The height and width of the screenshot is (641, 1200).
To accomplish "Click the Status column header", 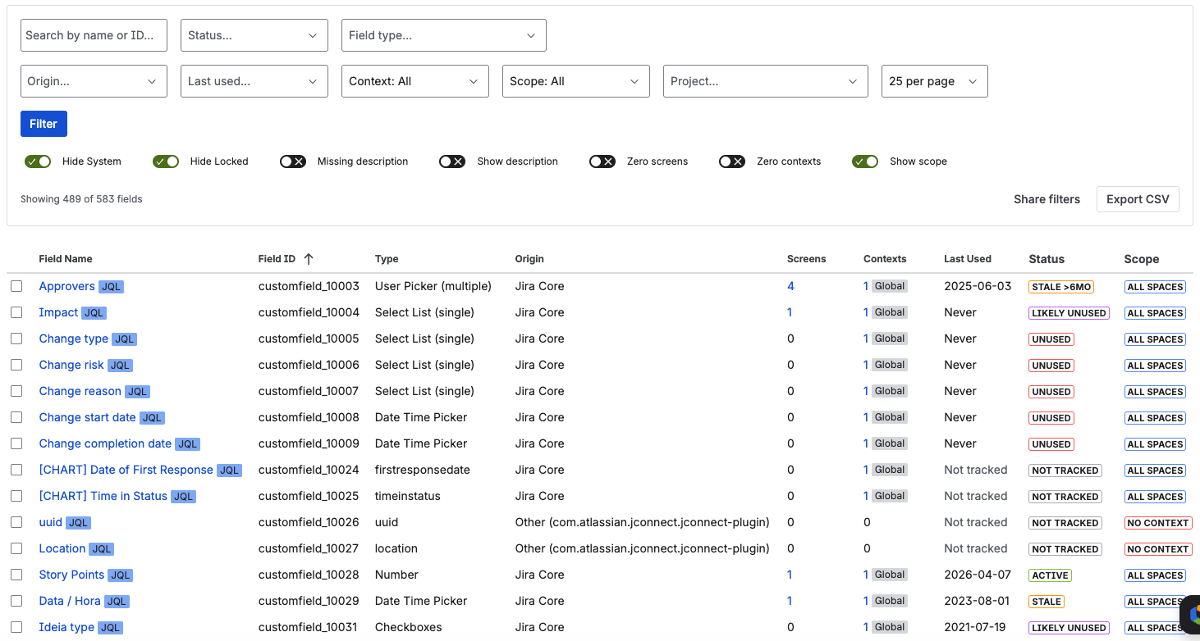I will 1047,259.
